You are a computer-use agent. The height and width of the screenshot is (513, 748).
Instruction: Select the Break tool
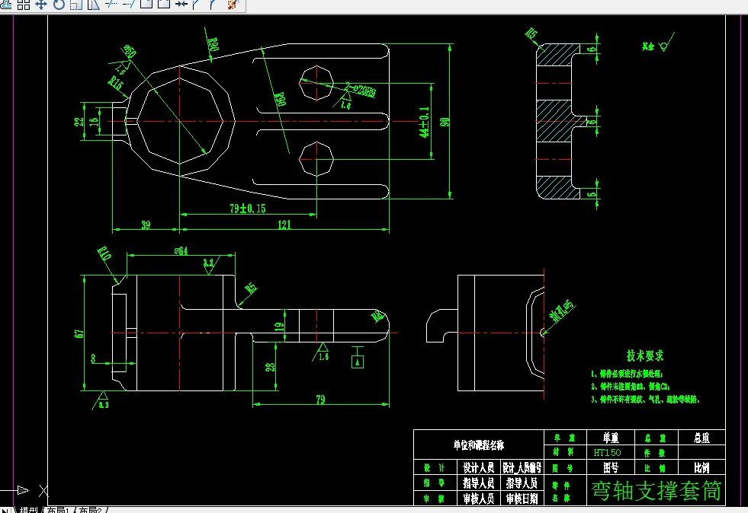(164, 4)
